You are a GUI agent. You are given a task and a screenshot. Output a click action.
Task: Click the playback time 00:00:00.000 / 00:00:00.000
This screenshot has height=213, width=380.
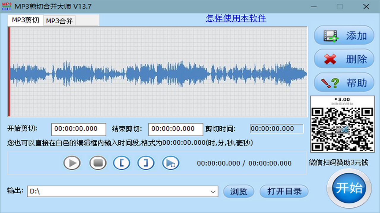point(244,163)
